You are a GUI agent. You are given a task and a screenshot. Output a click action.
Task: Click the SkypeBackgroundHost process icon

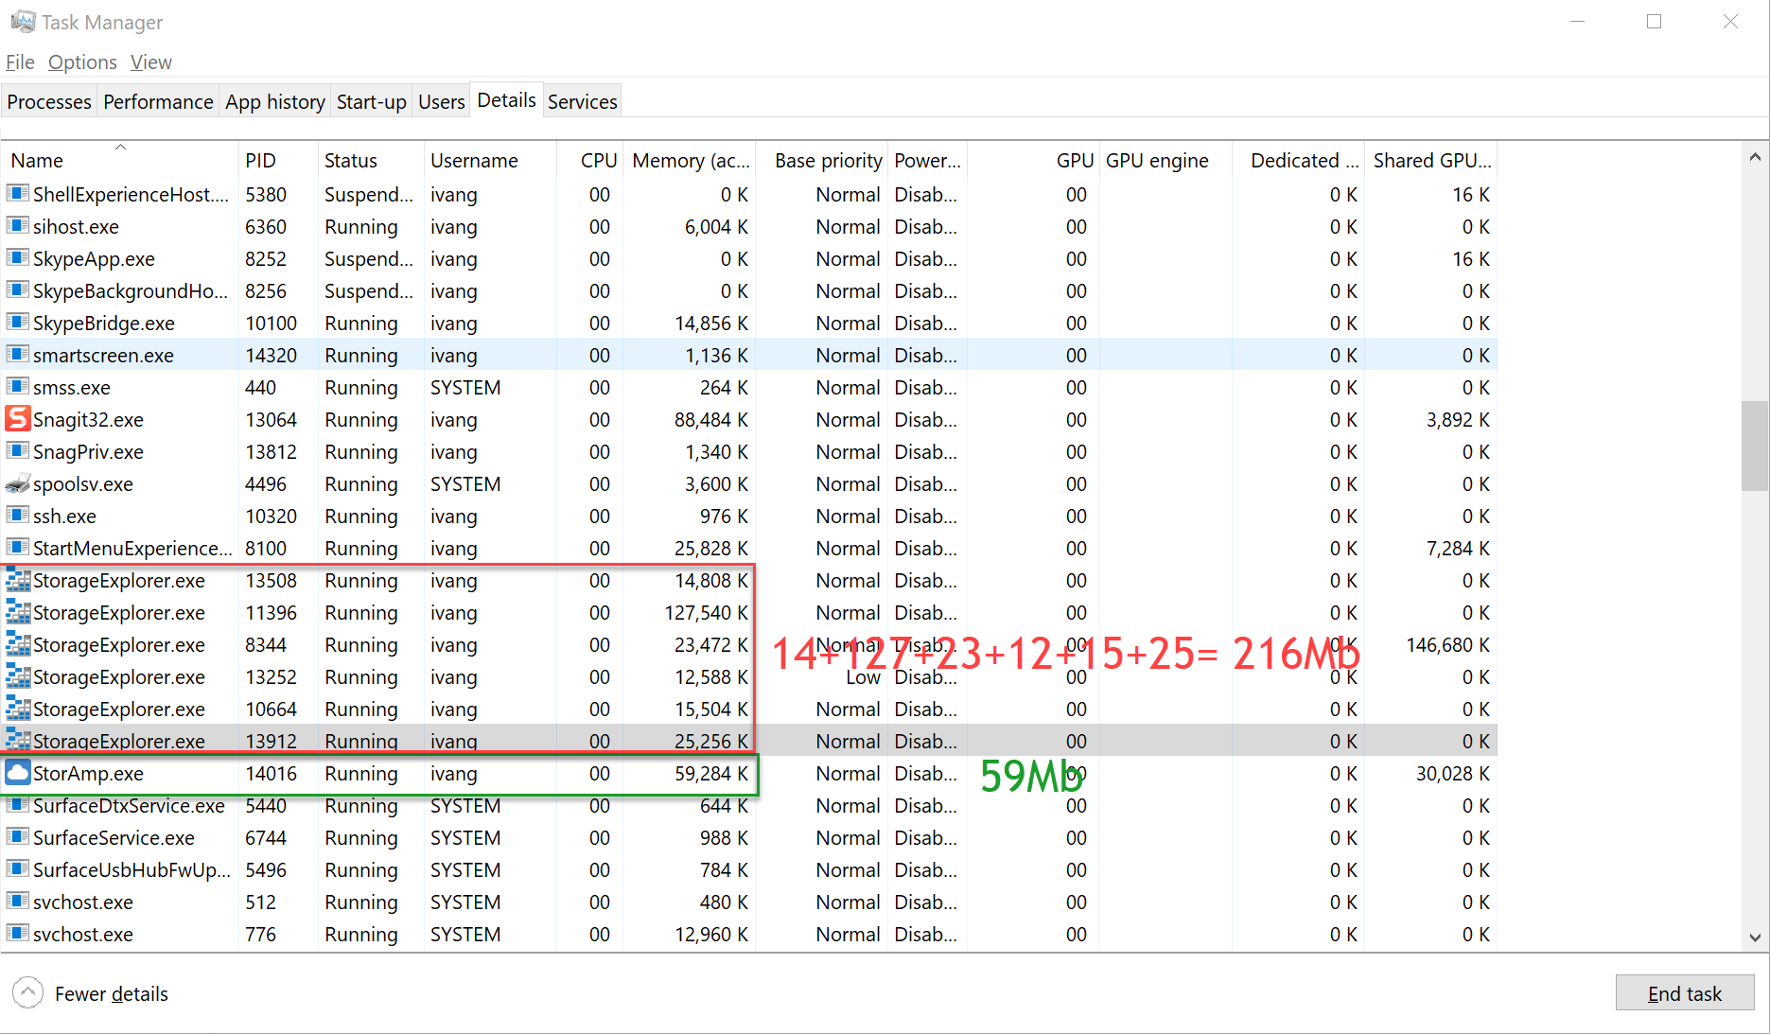pos(17,289)
